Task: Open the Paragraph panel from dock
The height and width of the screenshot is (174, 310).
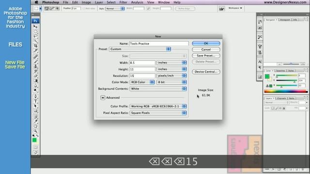Action: (260, 68)
